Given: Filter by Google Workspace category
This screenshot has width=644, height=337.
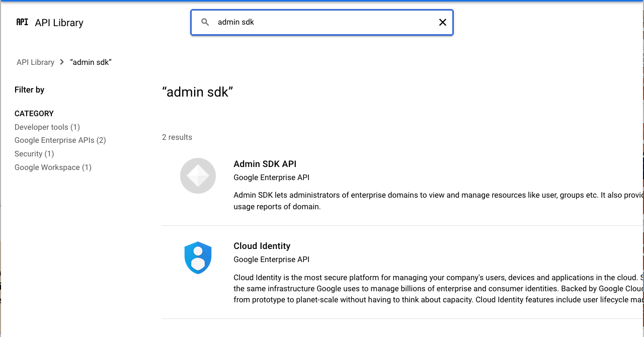Looking at the screenshot, I should [53, 167].
